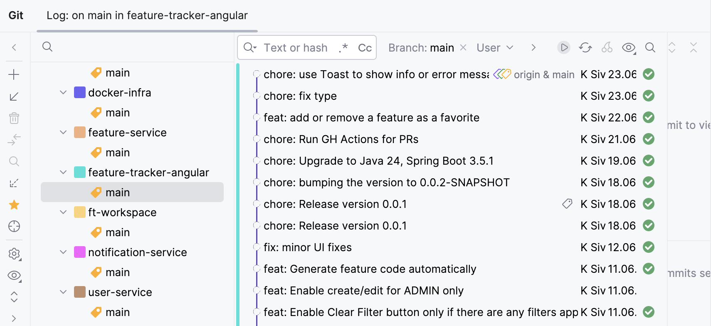The width and height of the screenshot is (711, 326).
Task: Toggle eye view options in log toolbar
Action: [x=629, y=48]
